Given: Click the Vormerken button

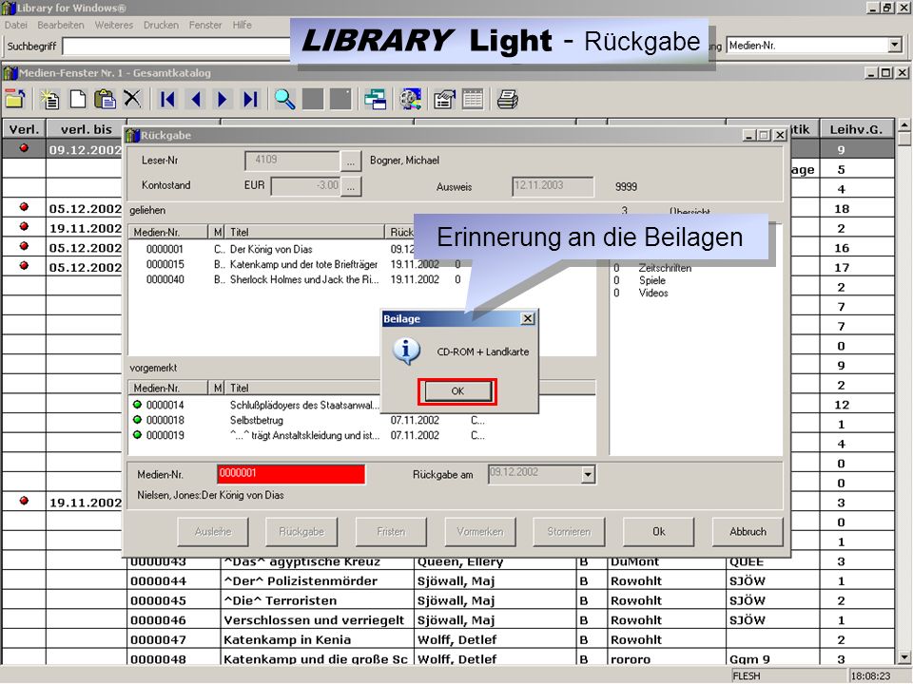Looking at the screenshot, I should (x=479, y=532).
